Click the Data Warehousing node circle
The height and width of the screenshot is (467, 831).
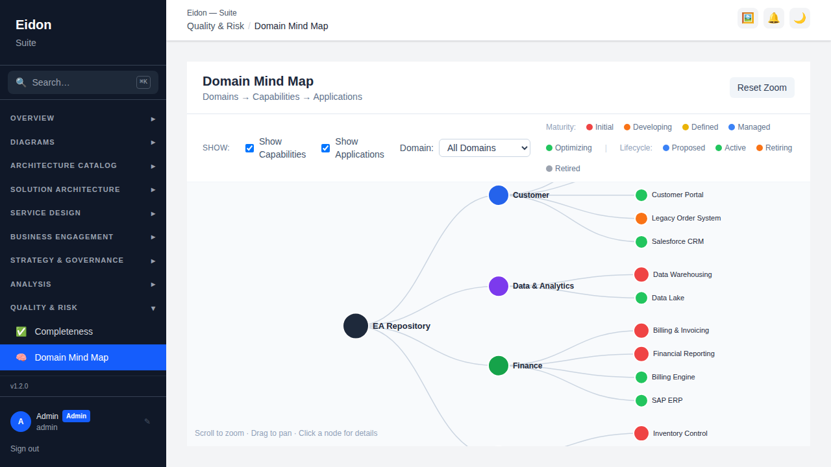(x=641, y=274)
